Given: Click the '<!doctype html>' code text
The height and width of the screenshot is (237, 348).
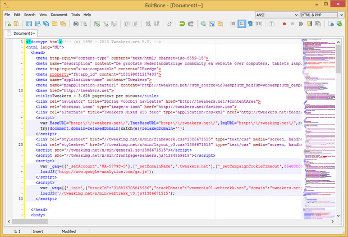Looking at the screenshot, I should coord(44,42).
